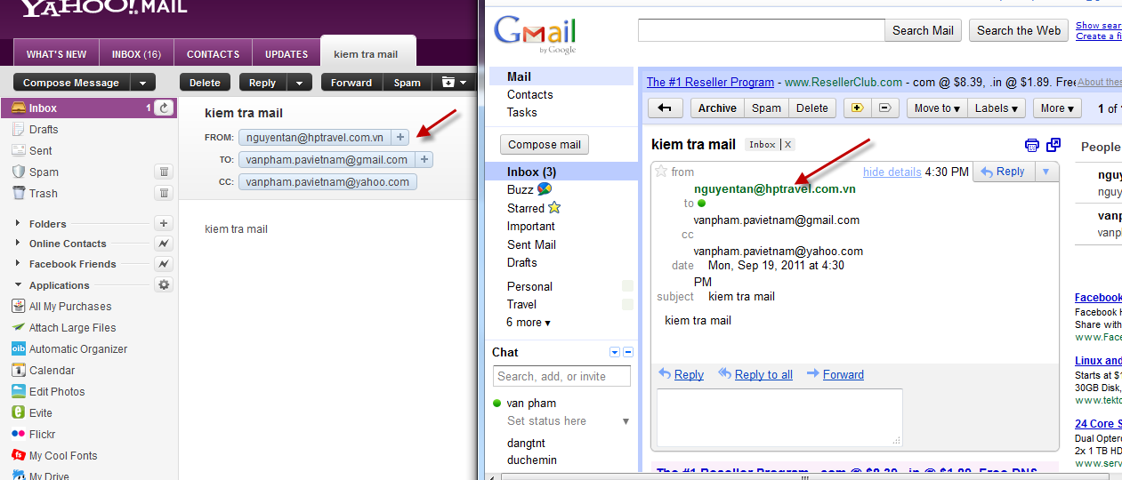Expand the Facebook Friends section
This screenshot has height=480, width=1122.
(18, 264)
